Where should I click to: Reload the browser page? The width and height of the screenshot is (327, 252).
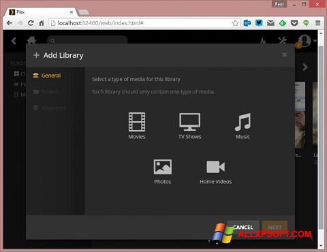(31, 23)
